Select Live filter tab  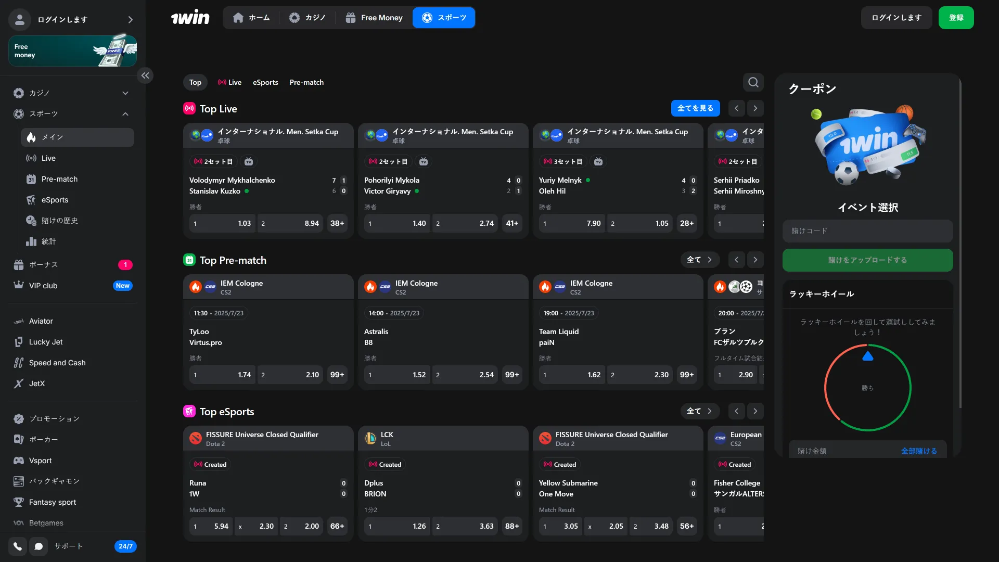229,82
